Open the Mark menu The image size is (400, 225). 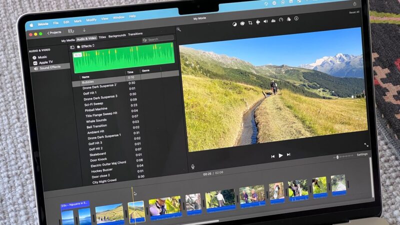[x=78, y=21]
